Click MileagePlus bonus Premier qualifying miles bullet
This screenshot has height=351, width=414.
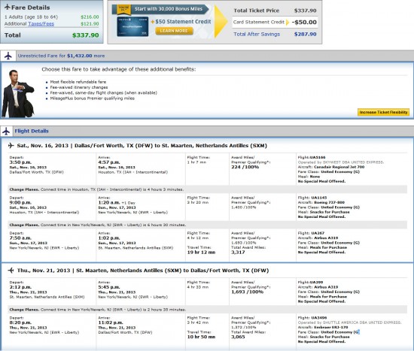click(93, 98)
